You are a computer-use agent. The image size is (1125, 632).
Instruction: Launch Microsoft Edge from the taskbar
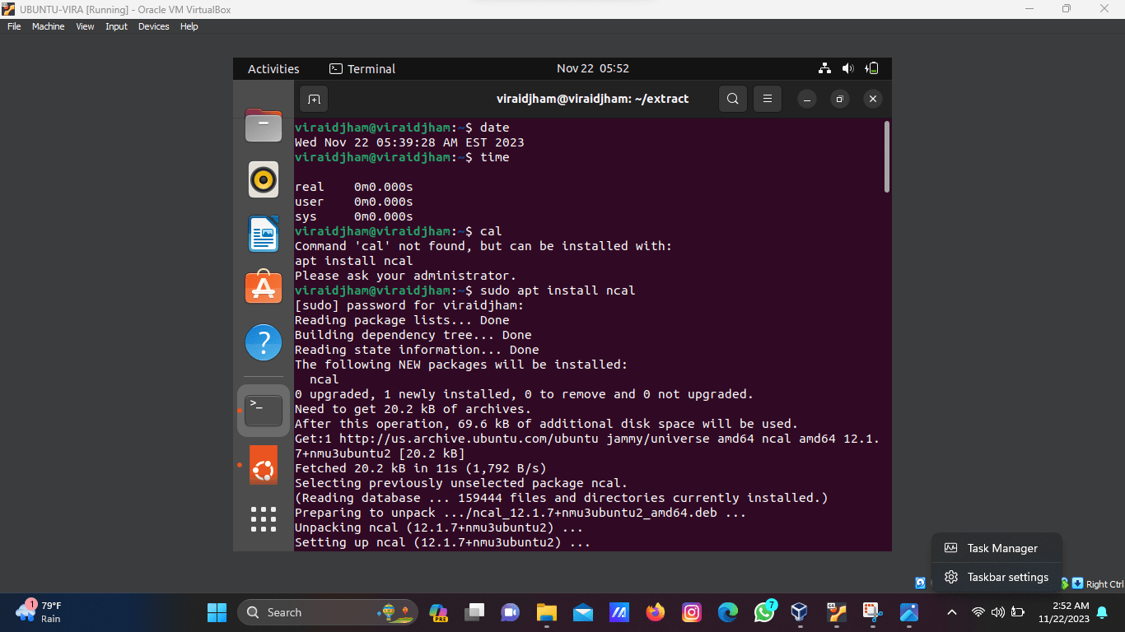[x=728, y=612]
